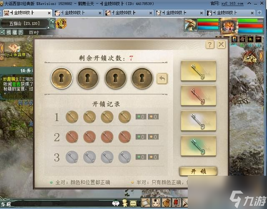Click the fourth buff status icon

[x=258, y=39]
